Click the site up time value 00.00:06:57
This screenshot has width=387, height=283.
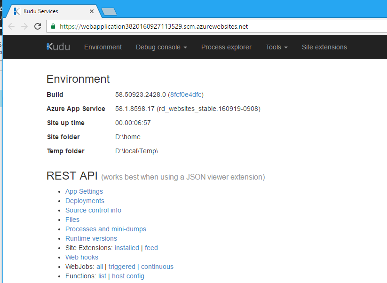point(133,123)
